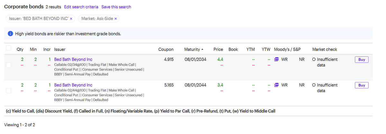
Task: Sort by YTM column header
Action: pyautogui.click(x=251, y=49)
